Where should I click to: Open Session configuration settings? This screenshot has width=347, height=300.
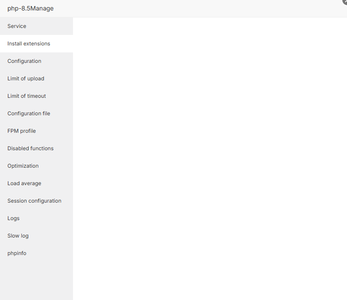tap(35, 201)
